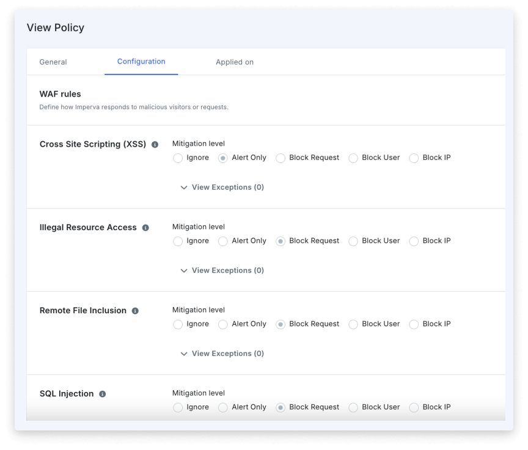
Task: Expand View Exceptions under Cross Site Scripting
Action: tap(222, 187)
